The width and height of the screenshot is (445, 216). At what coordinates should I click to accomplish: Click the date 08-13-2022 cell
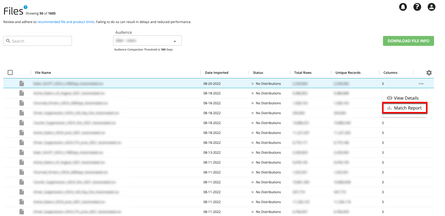(212, 153)
